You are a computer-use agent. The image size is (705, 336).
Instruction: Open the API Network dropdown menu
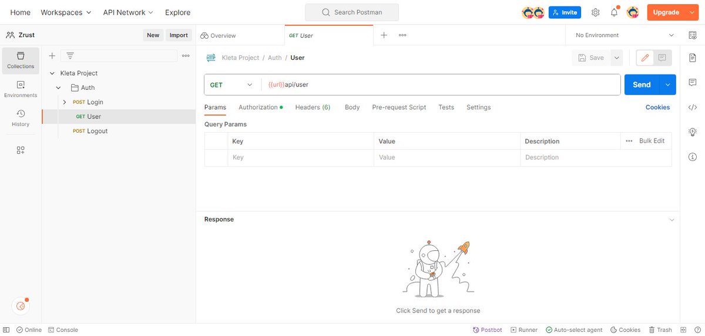tap(128, 12)
